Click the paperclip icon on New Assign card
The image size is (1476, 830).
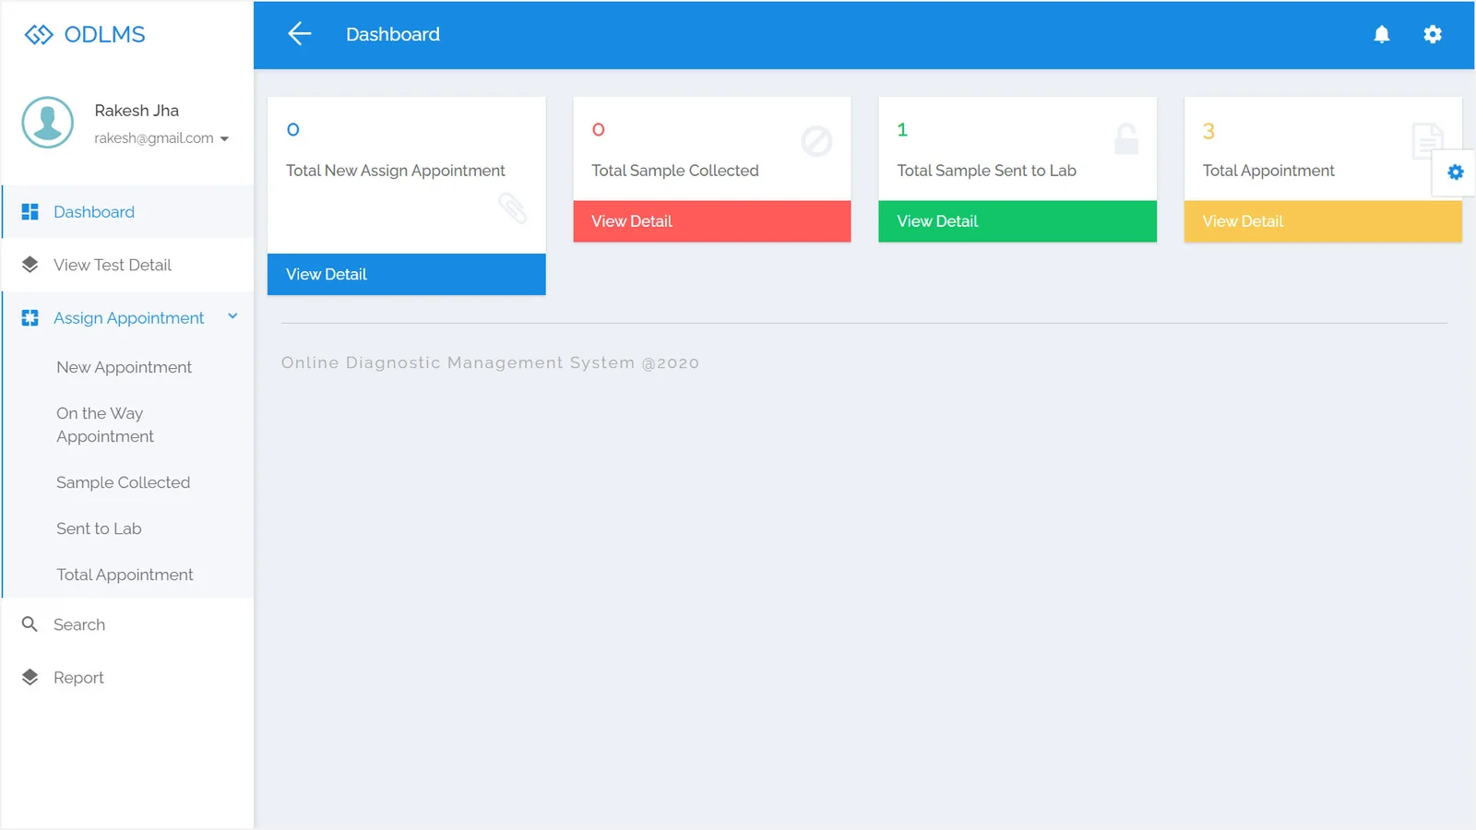coord(512,208)
